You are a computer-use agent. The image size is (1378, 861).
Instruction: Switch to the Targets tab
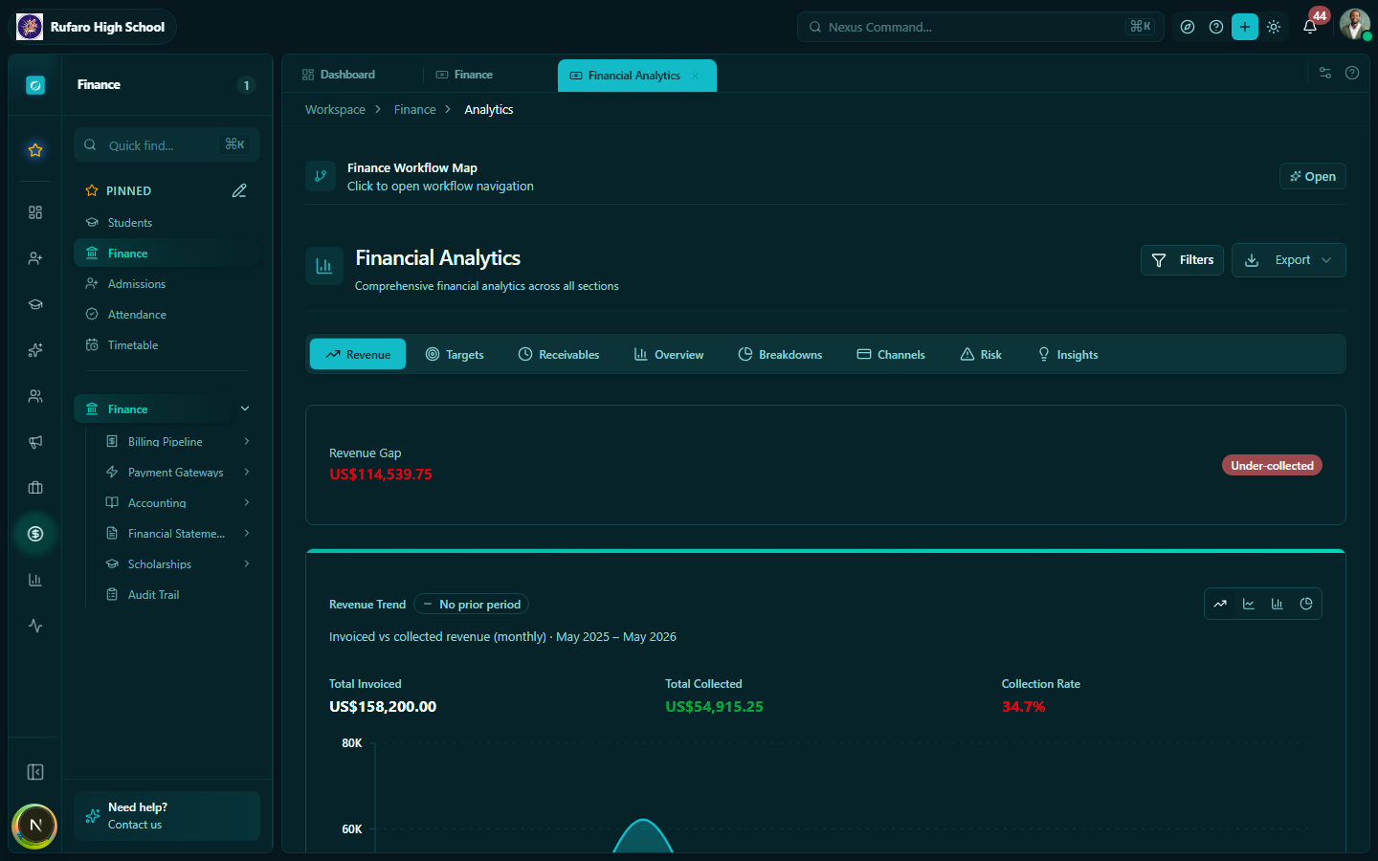click(x=455, y=354)
